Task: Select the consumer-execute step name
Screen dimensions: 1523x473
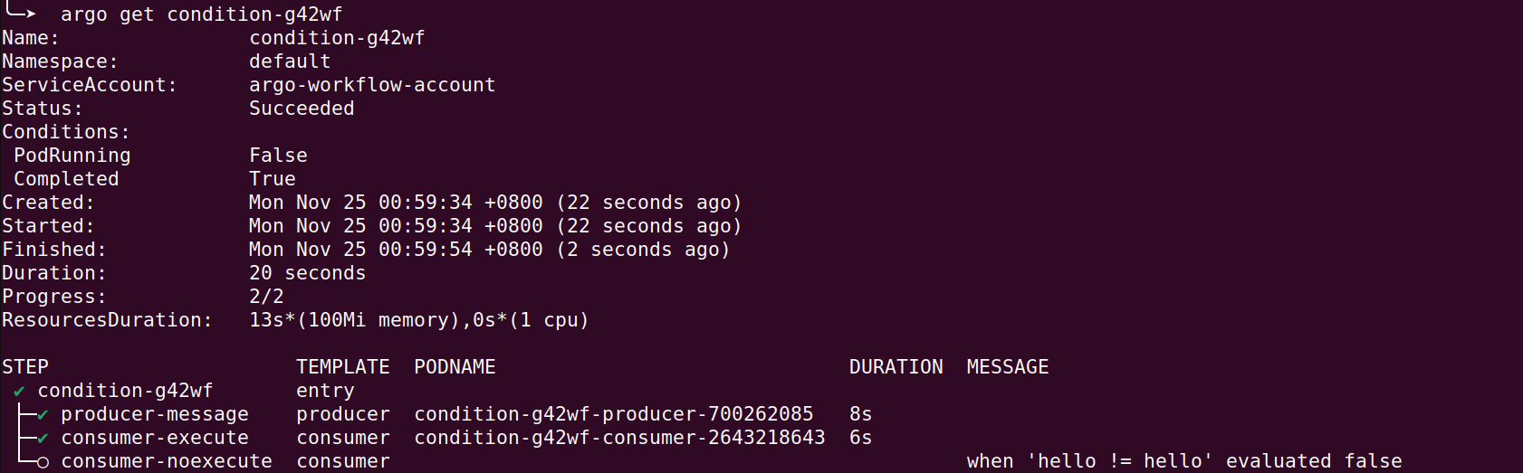Action: point(154,438)
